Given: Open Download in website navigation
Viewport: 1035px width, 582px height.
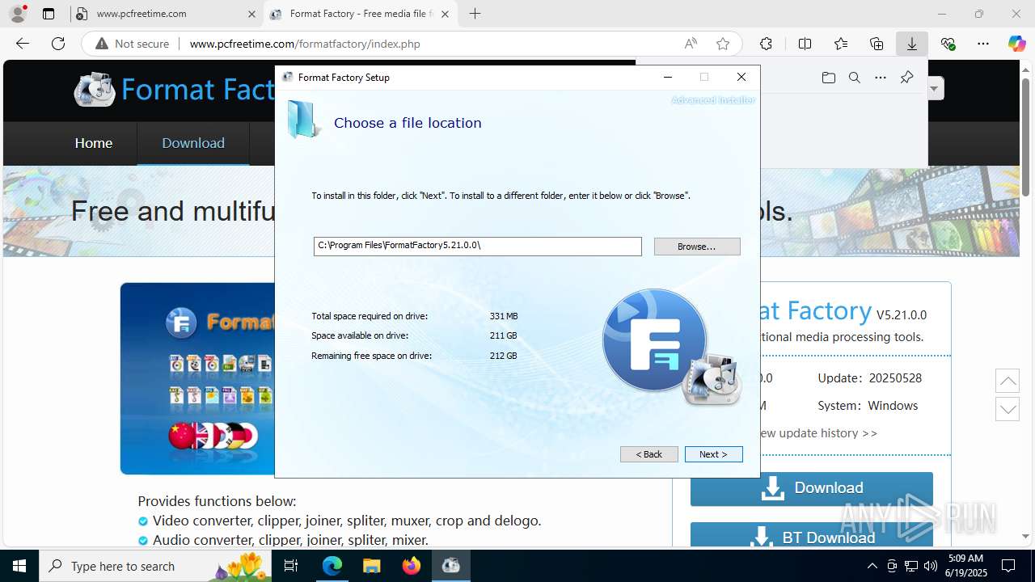Looking at the screenshot, I should [x=193, y=143].
